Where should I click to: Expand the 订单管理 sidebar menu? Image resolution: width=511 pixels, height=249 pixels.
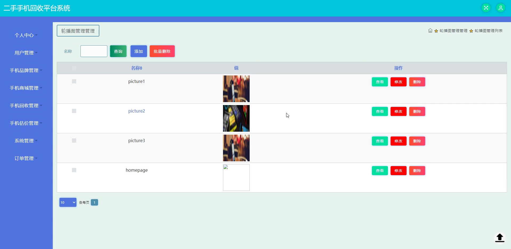pos(26,158)
